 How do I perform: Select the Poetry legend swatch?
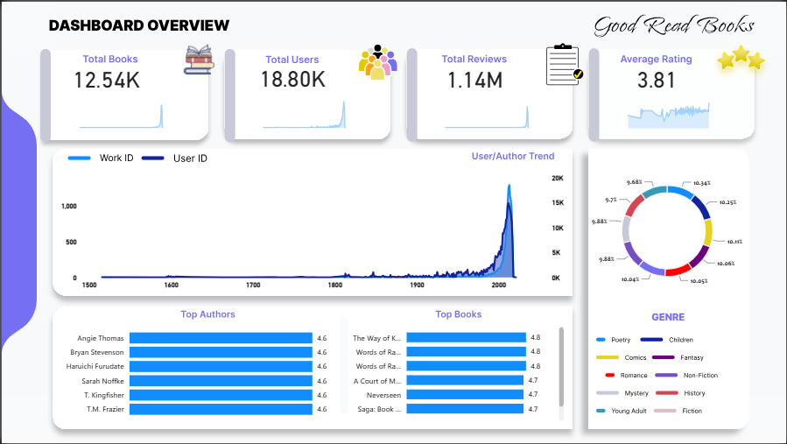(601, 340)
